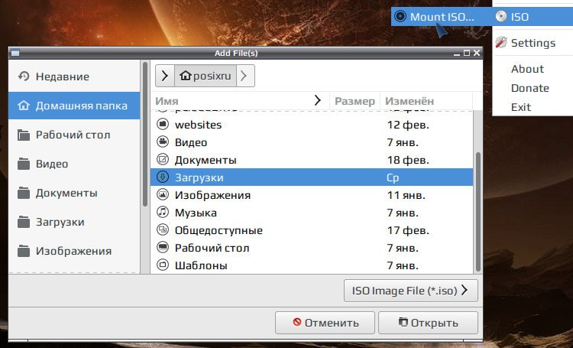Click the Add File(s) window menu icon
Viewport: 573px width, 348px height.
pyautogui.click(x=15, y=53)
